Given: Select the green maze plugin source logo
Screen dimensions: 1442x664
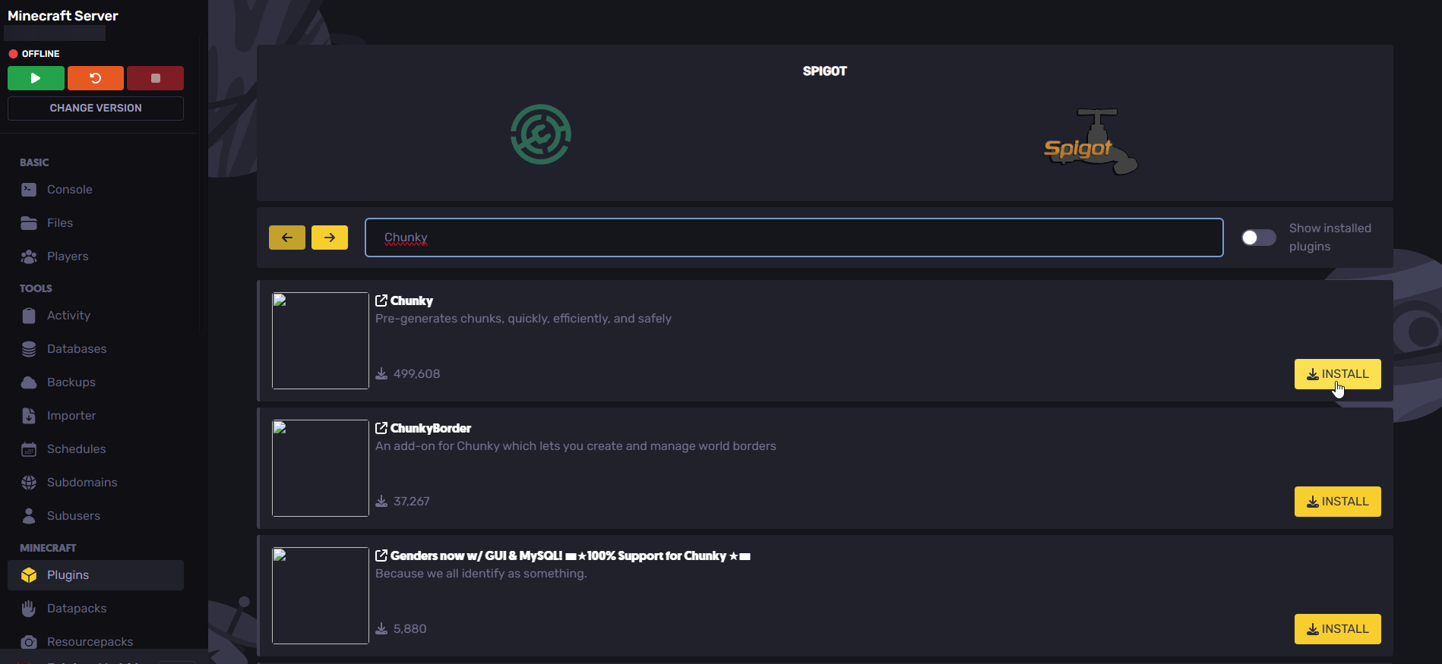Looking at the screenshot, I should [x=541, y=134].
